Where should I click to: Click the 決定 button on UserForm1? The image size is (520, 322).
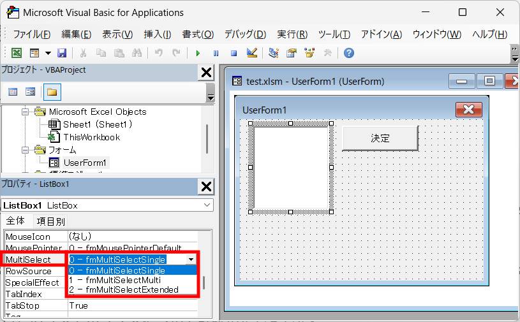point(380,138)
